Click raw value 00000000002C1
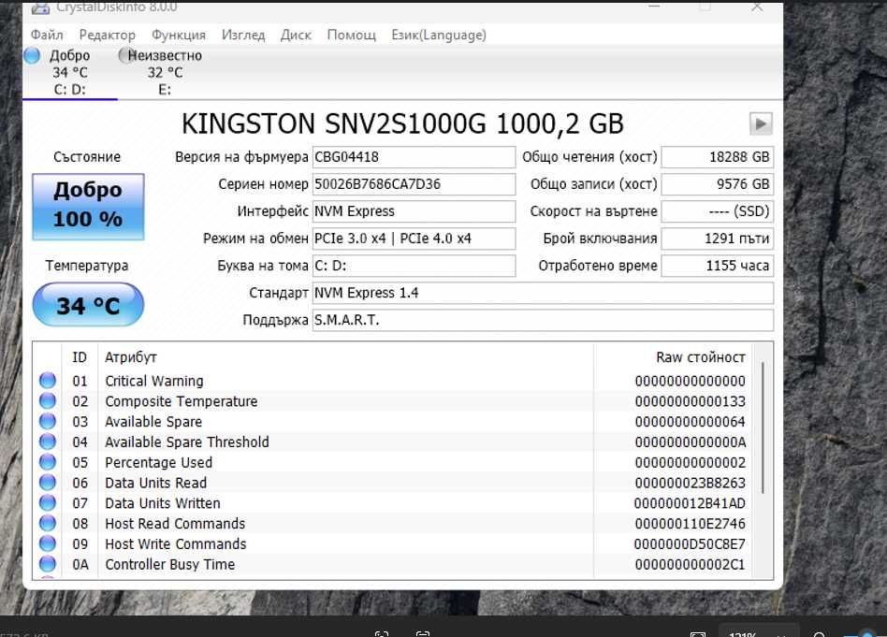Image resolution: width=887 pixels, height=637 pixels. click(x=690, y=565)
